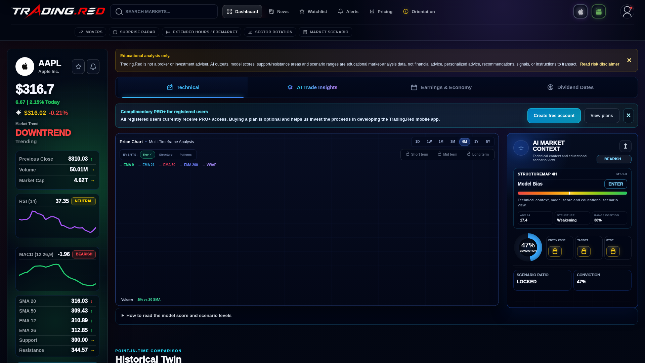
Task: Select locked Long term view
Action: click(x=478, y=154)
